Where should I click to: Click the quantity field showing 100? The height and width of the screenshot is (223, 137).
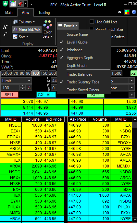tap(10, 88)
